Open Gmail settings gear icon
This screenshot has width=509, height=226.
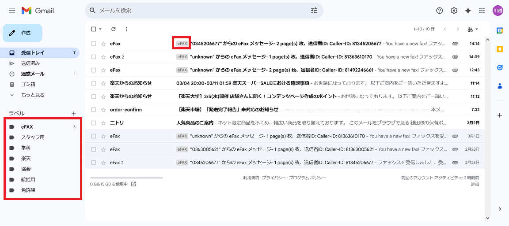[x=454, y=11]
